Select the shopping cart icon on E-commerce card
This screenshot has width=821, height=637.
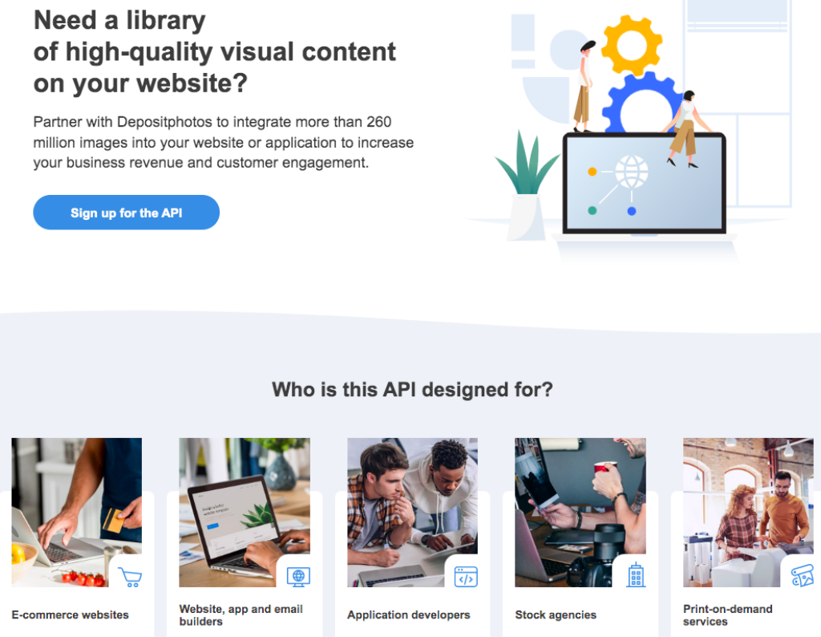(x=130, y=577)
